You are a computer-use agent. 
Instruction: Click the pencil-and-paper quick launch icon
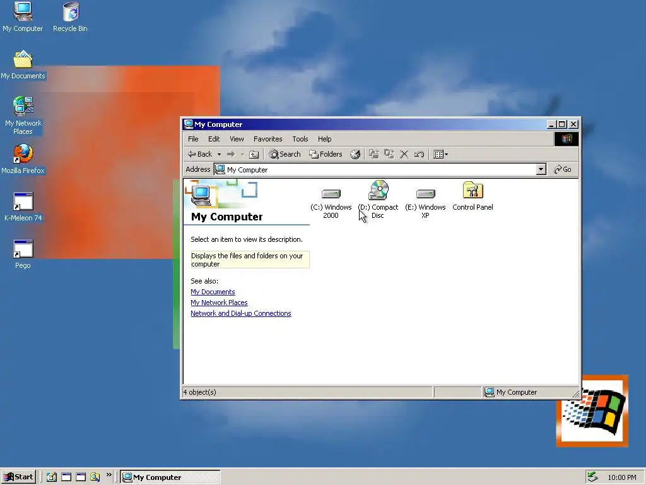click(x=52, y=477)
